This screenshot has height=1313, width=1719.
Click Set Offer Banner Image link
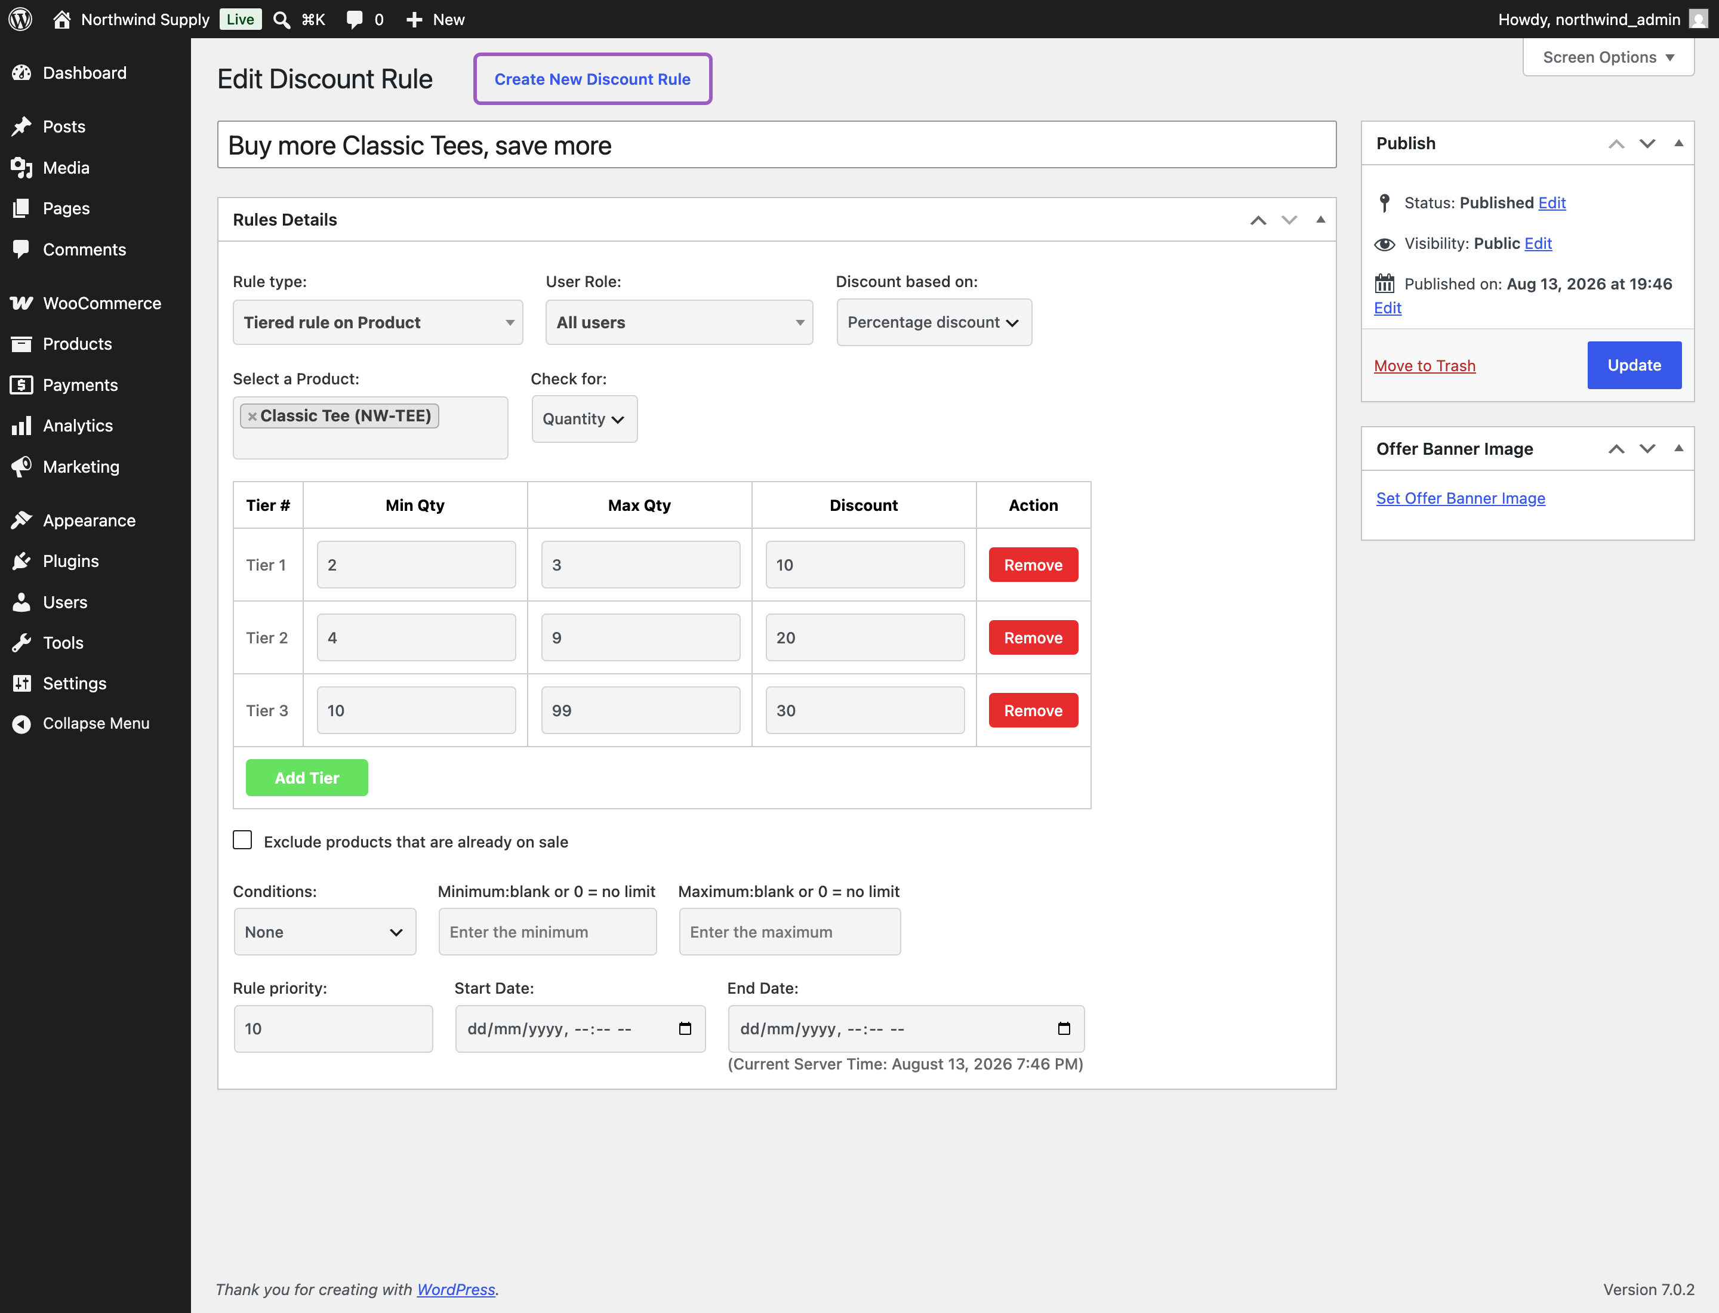tap(1460, 498)
